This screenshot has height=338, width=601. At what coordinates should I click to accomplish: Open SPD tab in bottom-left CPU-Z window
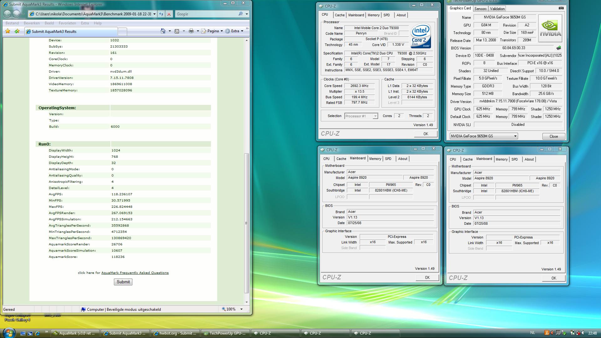pyautogui.click(x=388, y=159)
